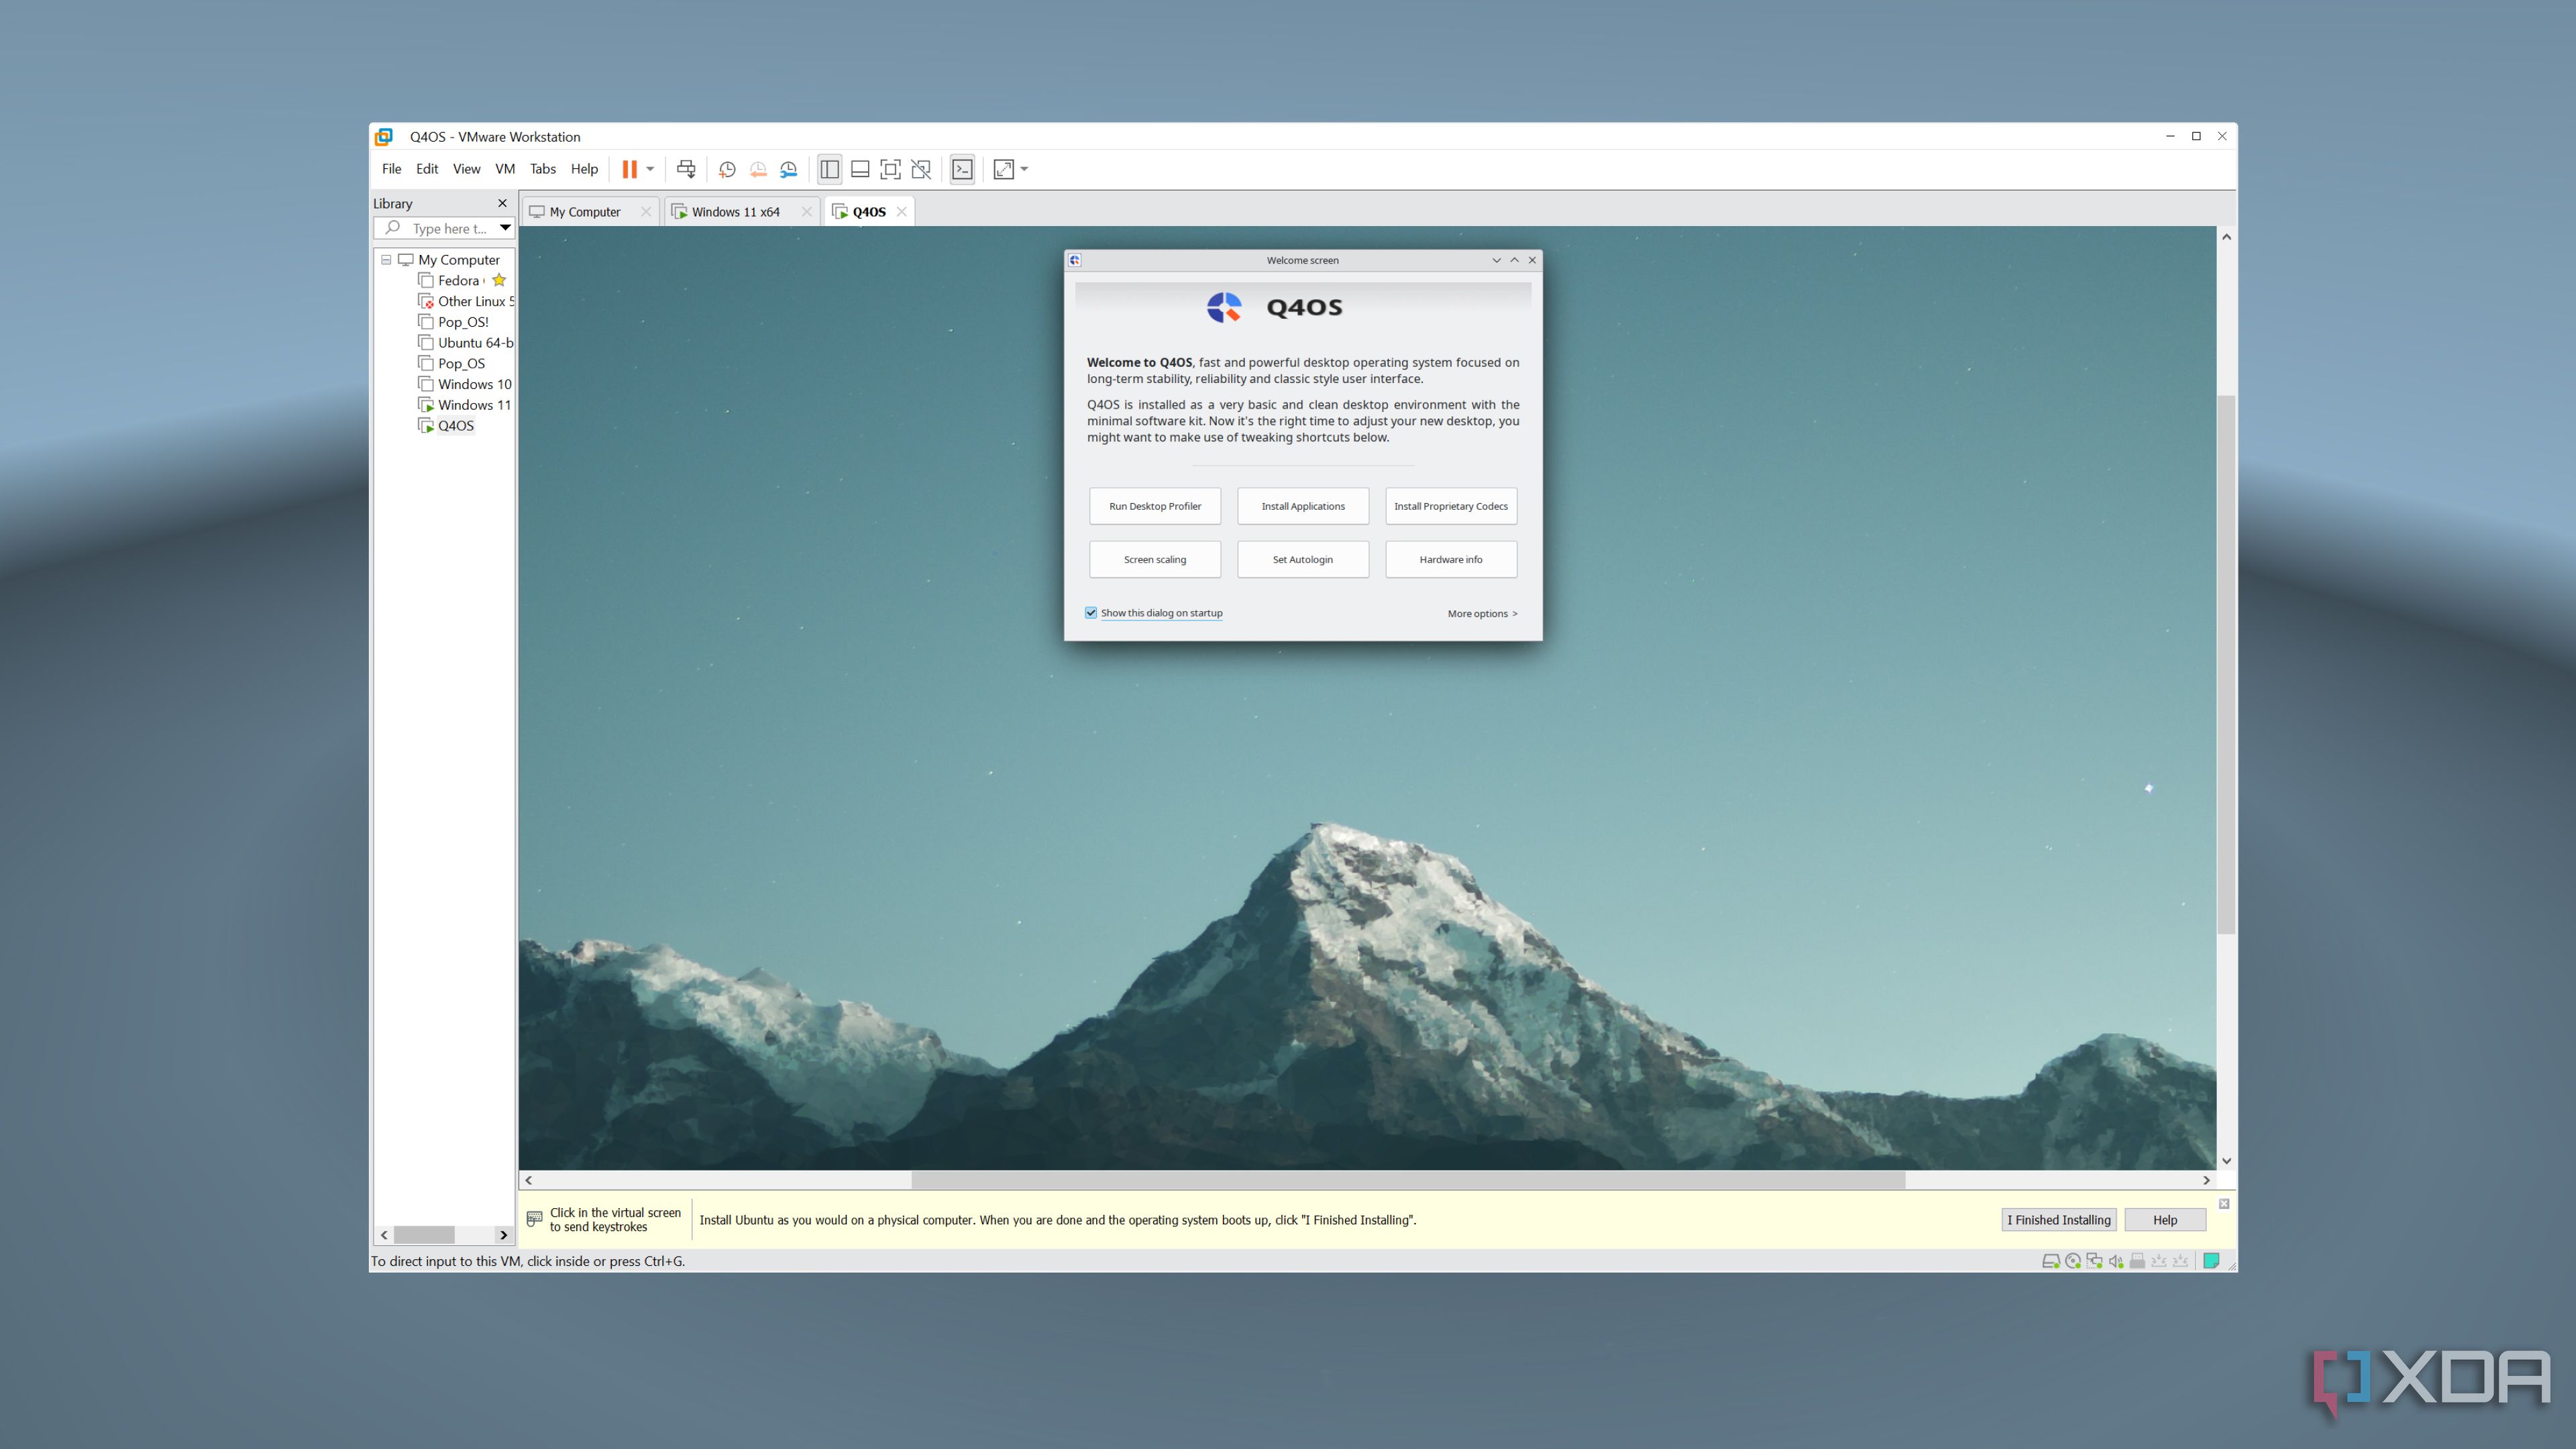Open Screen scaling from the welcome screen
This screenshot has height=1449, width=2576.
[x=1155, y=560]
